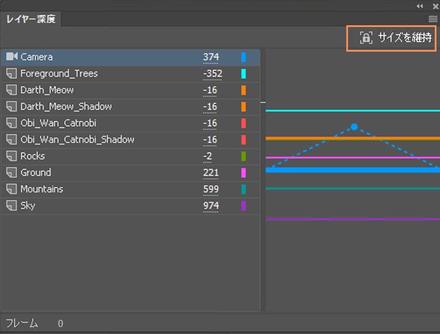The height and width of the screenshot is (334, 440).
Task: Click the orange Darth_Meow color swatch
Action: click(243, 90)
